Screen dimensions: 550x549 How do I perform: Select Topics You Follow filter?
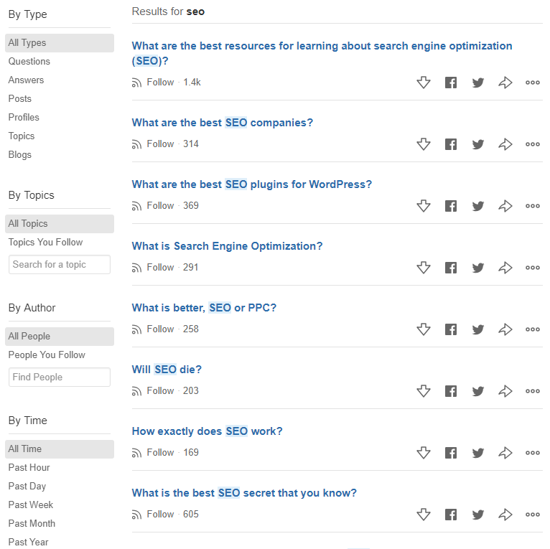(45, 243)
